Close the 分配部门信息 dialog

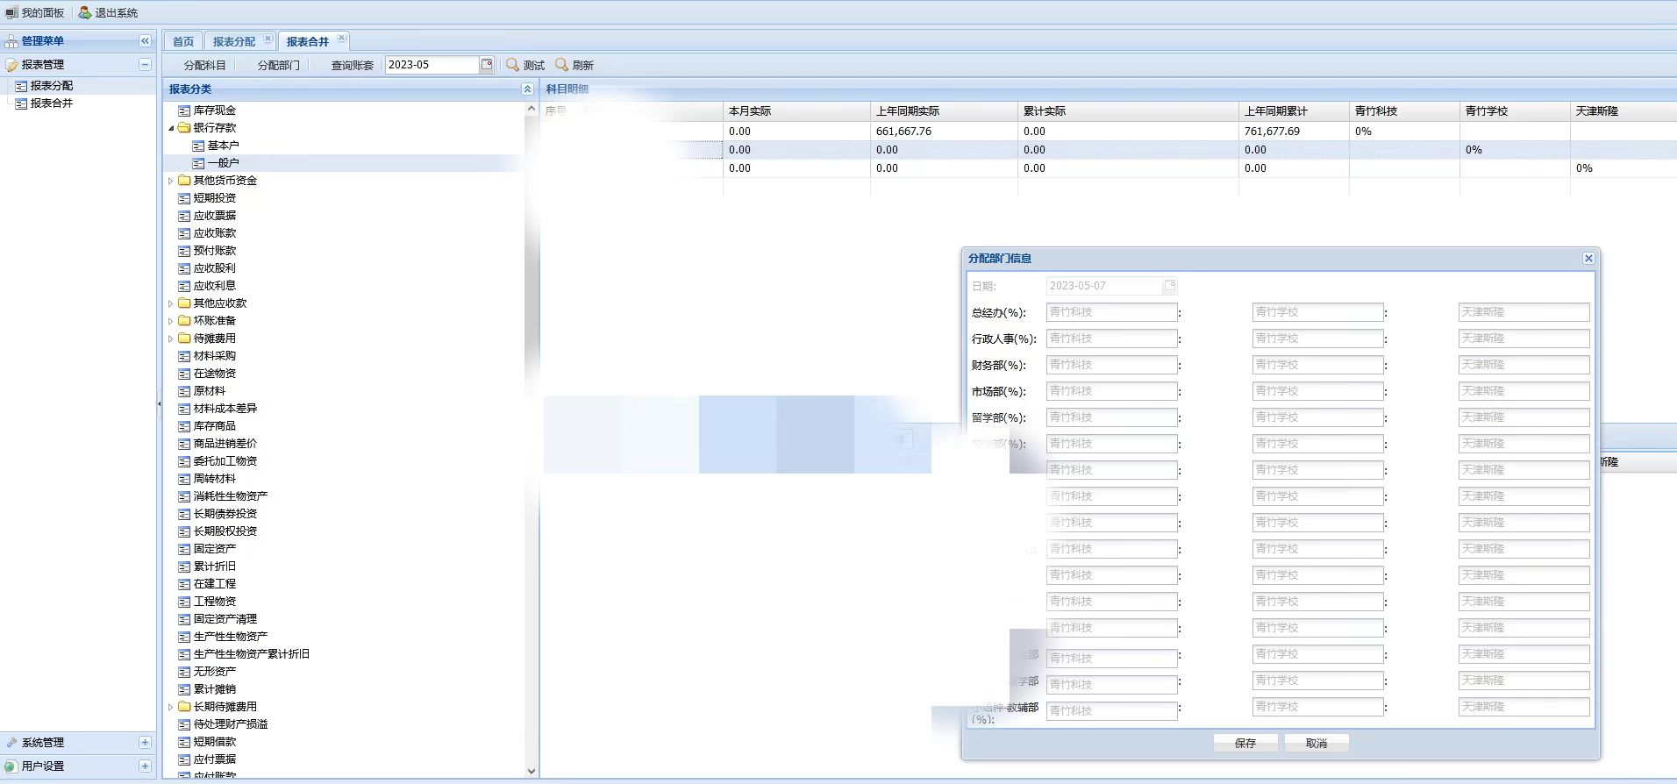1588,258
